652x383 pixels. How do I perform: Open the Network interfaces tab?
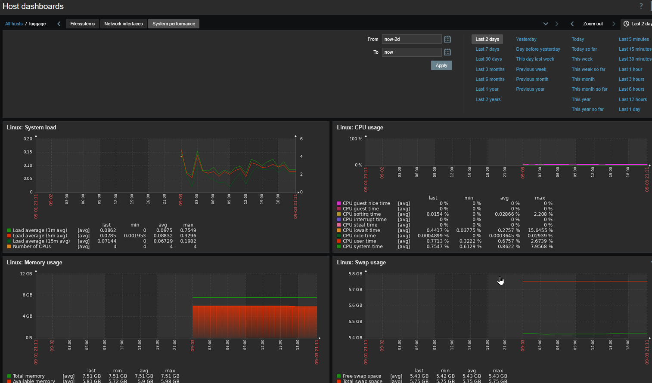(x=123, y=24)
